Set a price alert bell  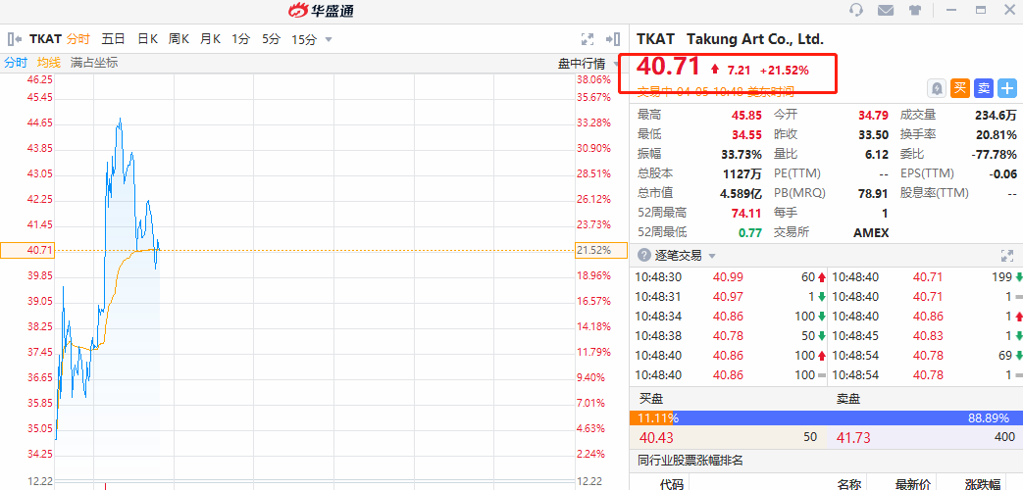(x=938, y=88)
